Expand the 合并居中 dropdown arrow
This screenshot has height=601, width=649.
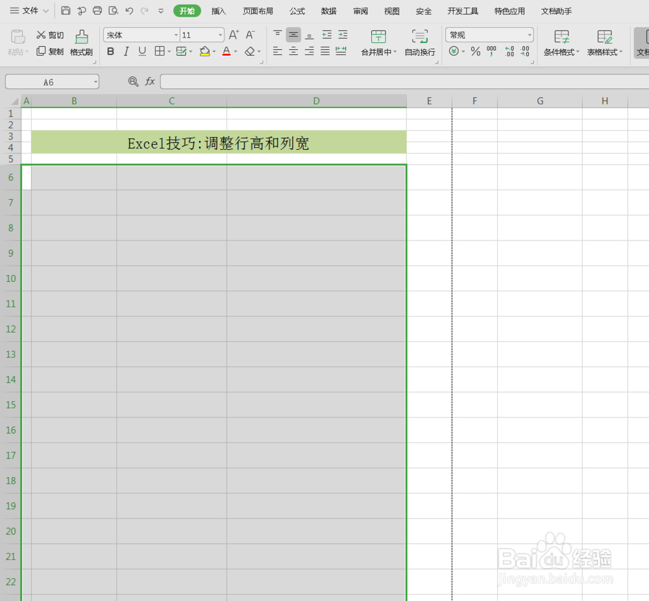[x=395, y=52]
